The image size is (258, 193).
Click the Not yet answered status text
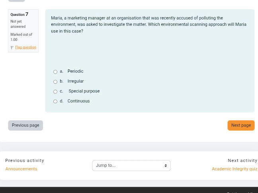pos(18,24)
